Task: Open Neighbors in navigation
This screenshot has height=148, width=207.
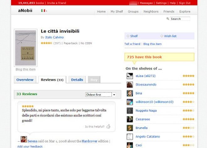Action: [151, 12]
